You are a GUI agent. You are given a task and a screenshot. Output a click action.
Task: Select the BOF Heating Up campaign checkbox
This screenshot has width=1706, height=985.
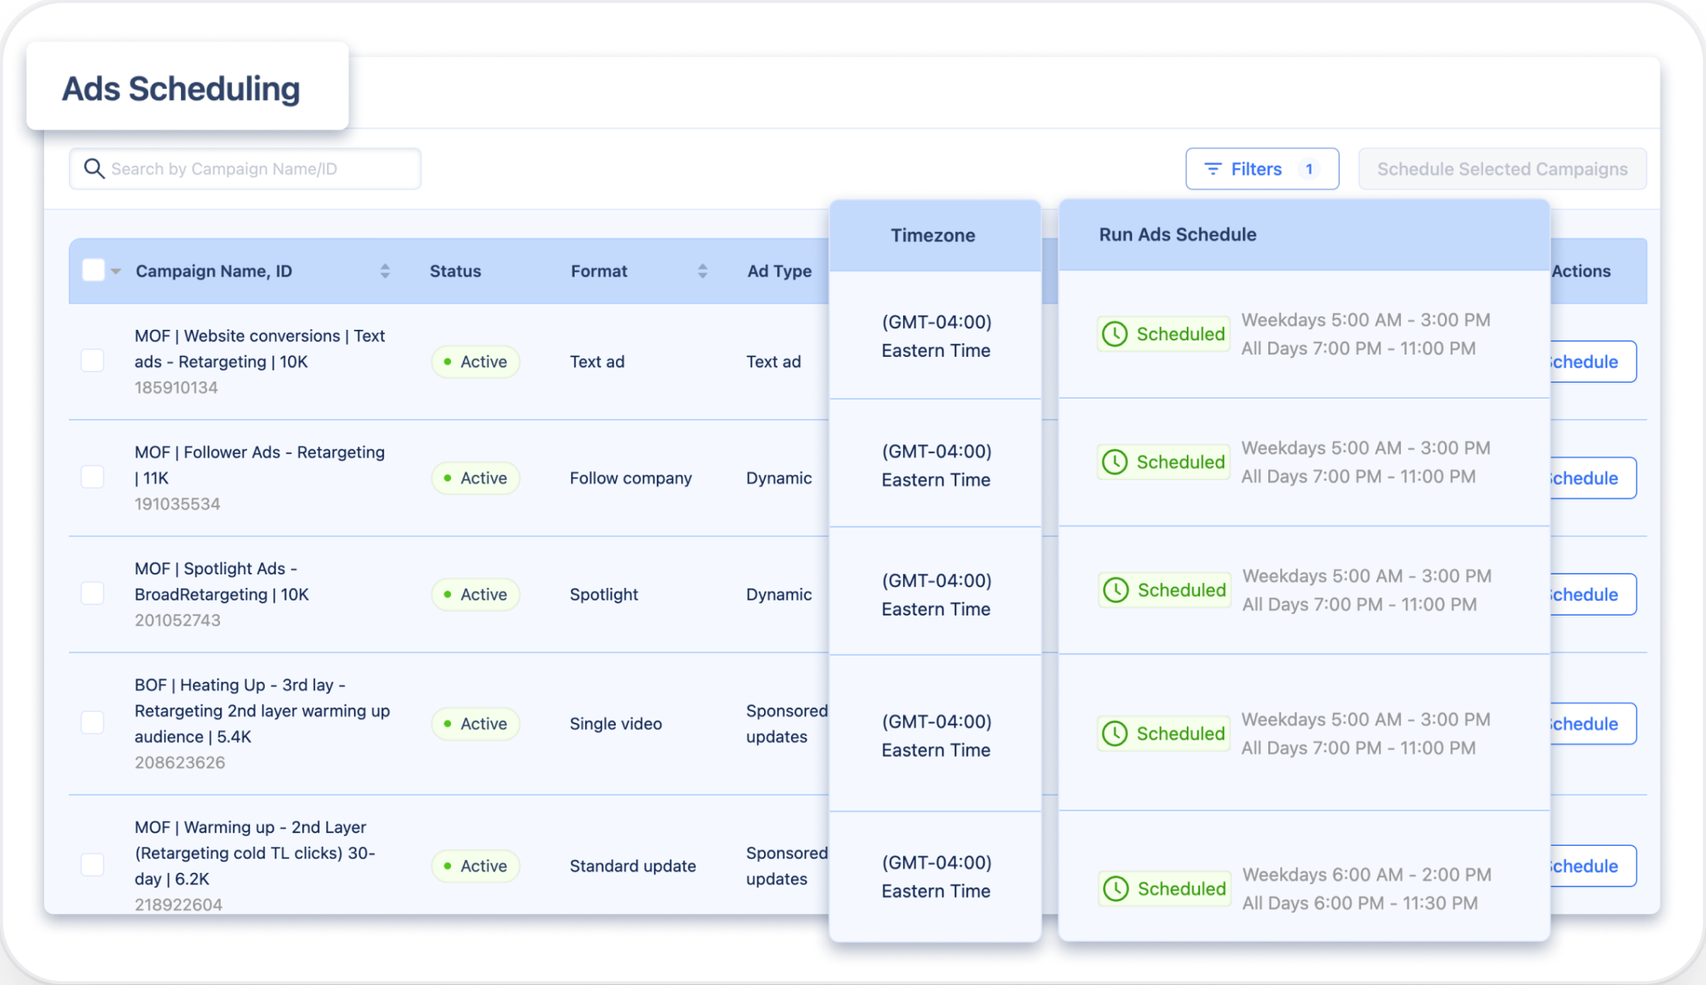92,722
